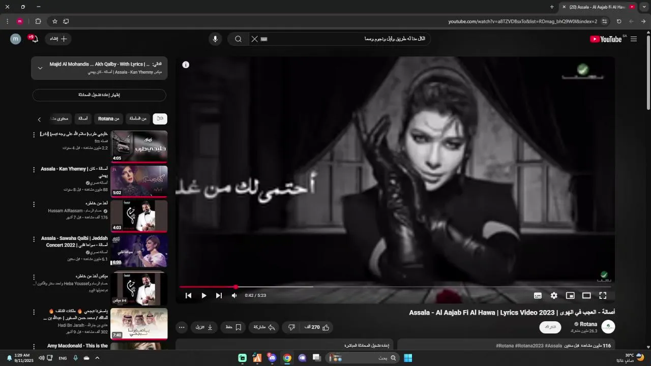Open Chrome tab search dropdown
The width and height of the screenshot is (651, 366).
[644, 7]
